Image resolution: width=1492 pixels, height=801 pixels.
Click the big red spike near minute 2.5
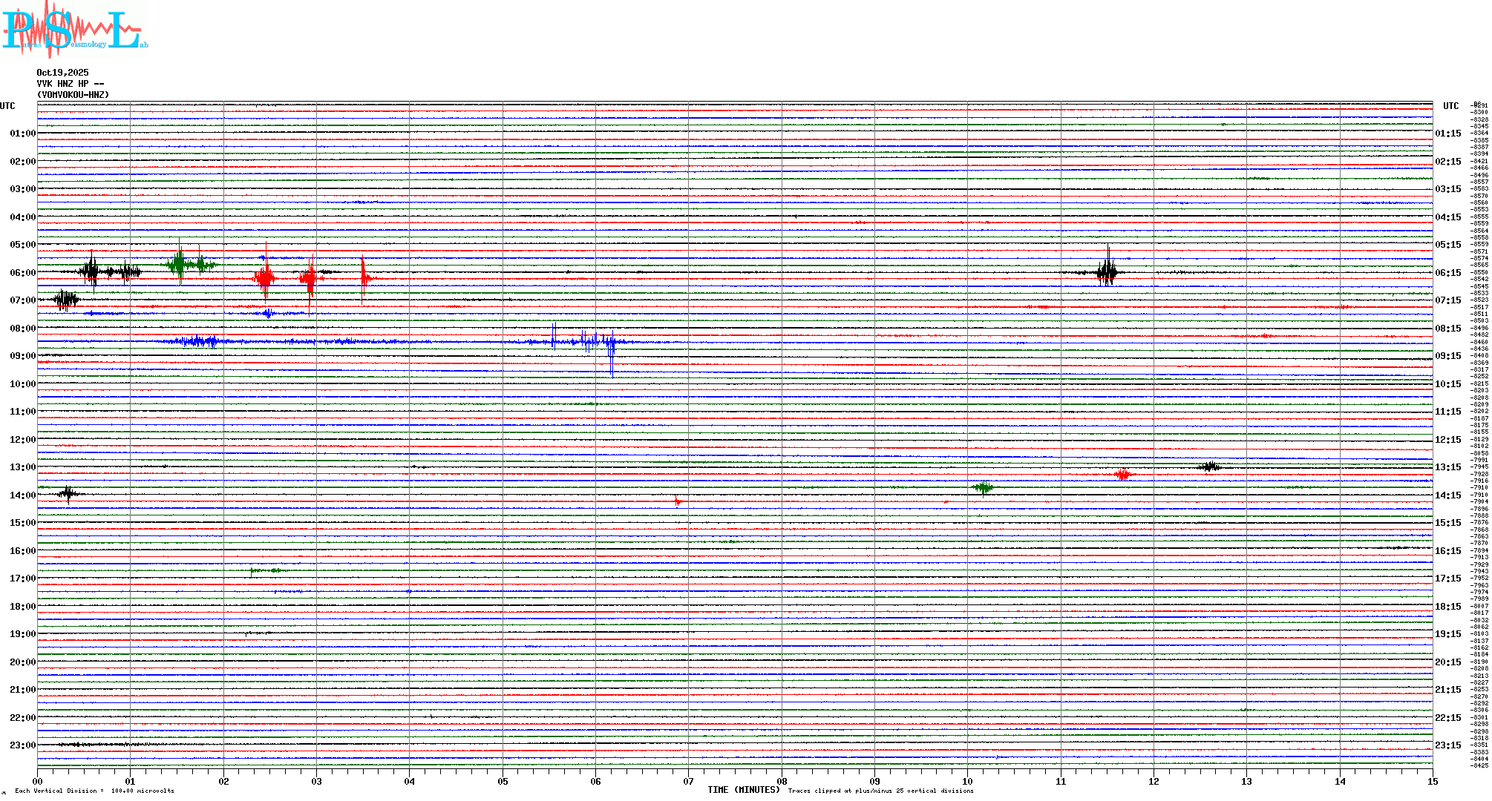265,277
